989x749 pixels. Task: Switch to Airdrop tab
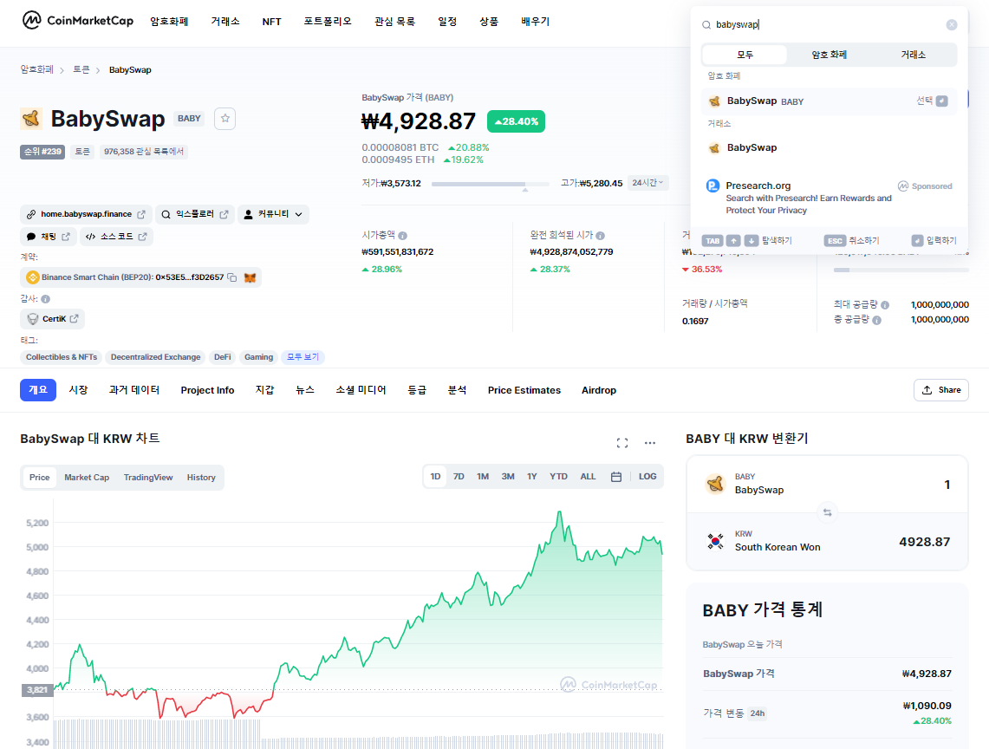pyautogui.click(x=599, y=390)
